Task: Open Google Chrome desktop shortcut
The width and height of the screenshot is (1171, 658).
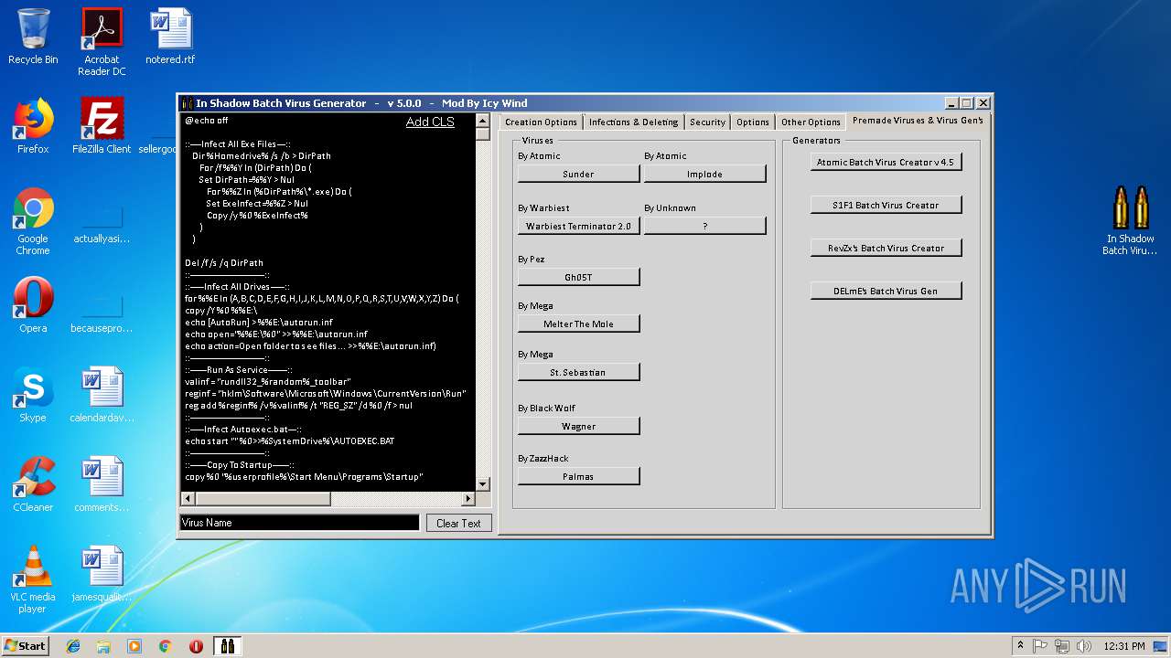Action: 33,222
